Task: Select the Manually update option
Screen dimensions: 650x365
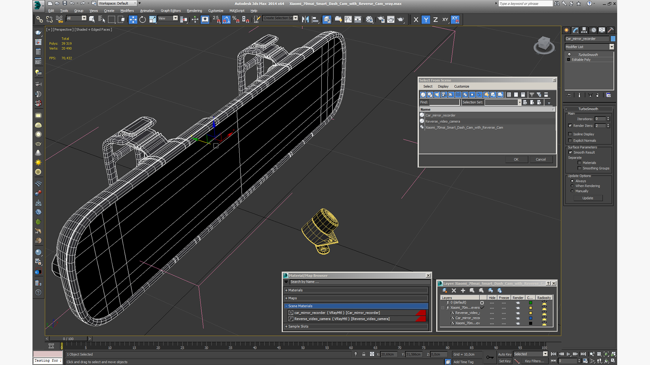Action: (x=572, y=191)
